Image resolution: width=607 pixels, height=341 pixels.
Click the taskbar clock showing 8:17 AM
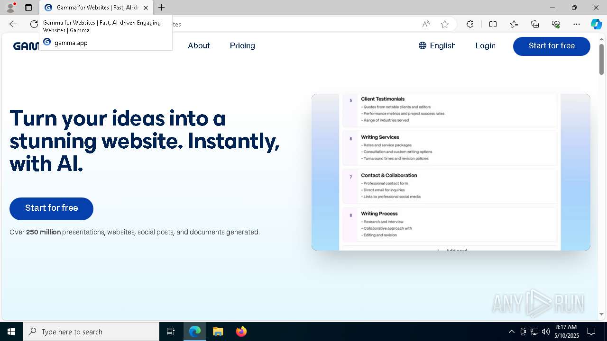[x=567, y=332]
